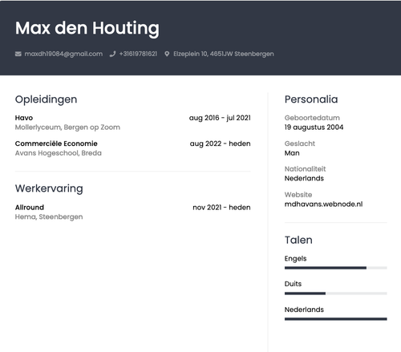Click the Engels language level bar
The image size is (401, 352).
click(336, 268)
